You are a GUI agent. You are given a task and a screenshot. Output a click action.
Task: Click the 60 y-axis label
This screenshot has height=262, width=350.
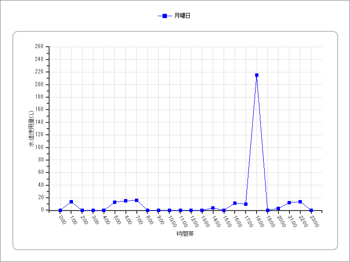point(41,172)
